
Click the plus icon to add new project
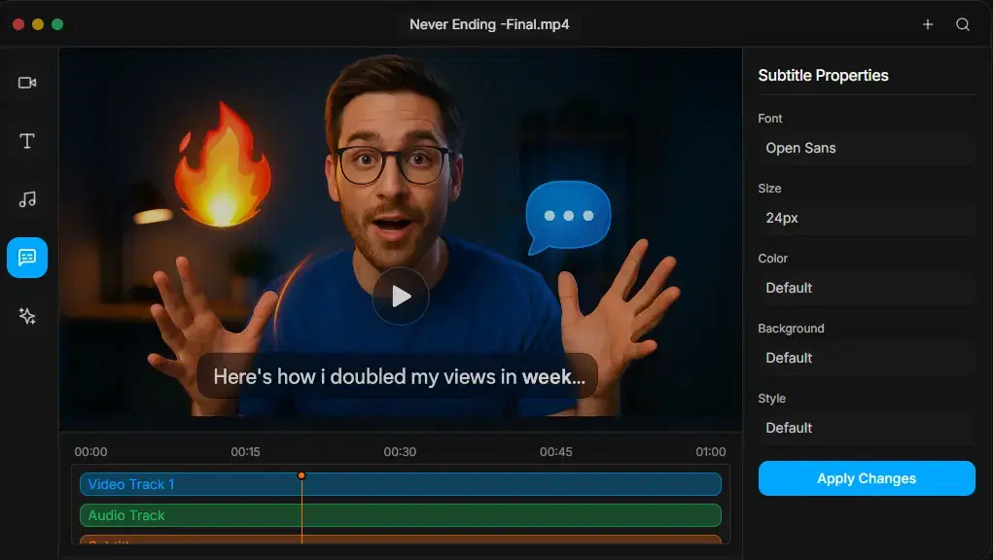[x=927, y=23]
